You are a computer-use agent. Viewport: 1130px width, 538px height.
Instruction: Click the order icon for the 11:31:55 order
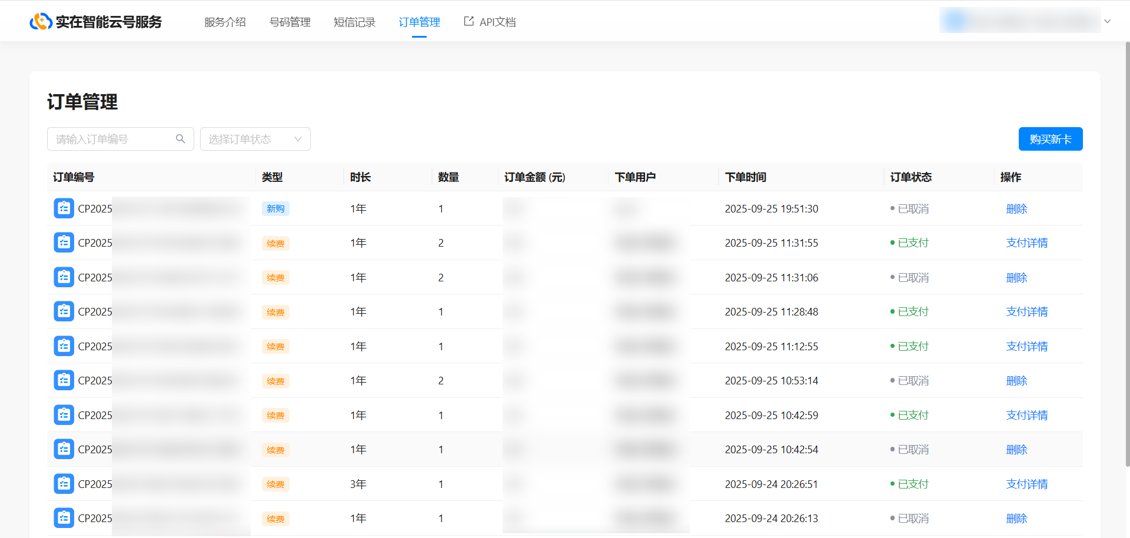pos(64,243)
